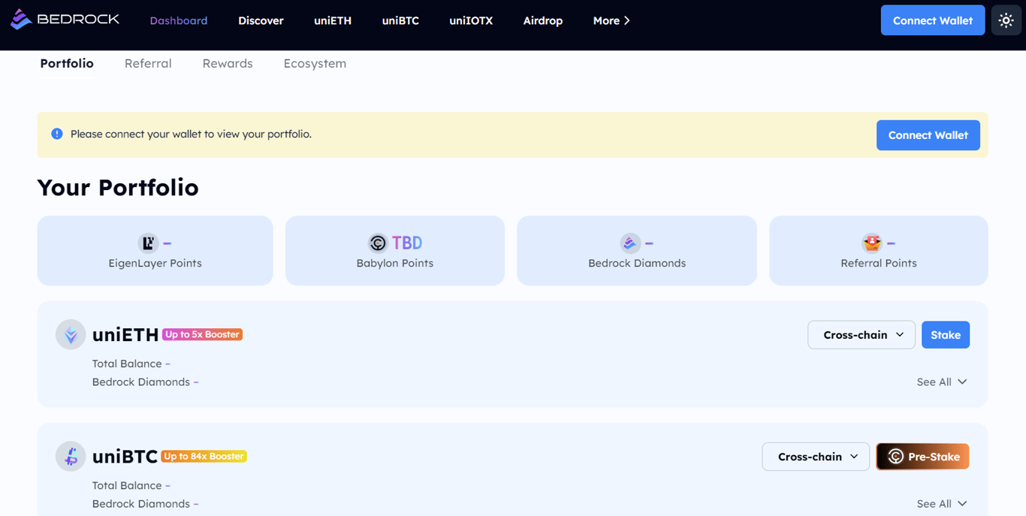Click the uniBTC card title
This screenshot has width=1026, height=516.
[x=125, y=457]
